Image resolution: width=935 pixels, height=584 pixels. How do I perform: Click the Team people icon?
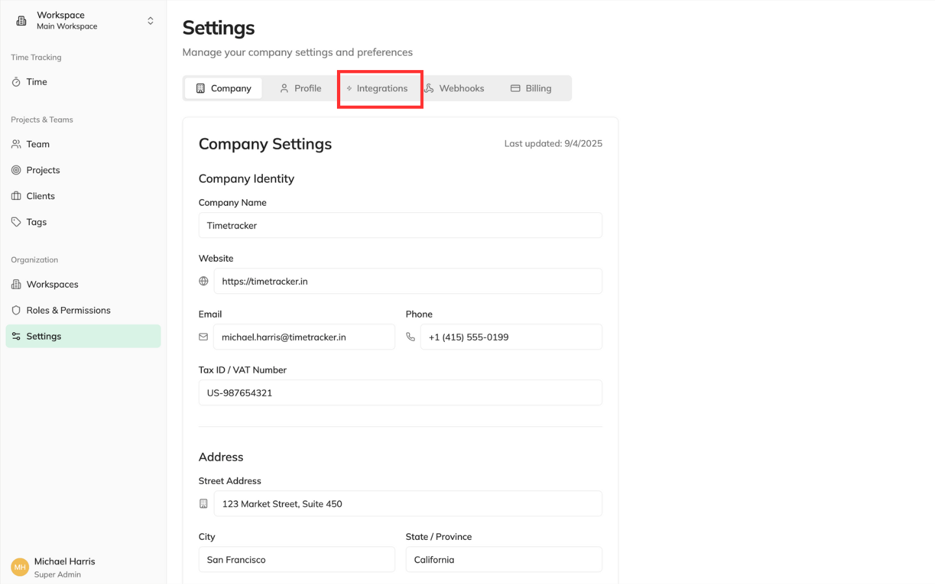tap(18, 144)
